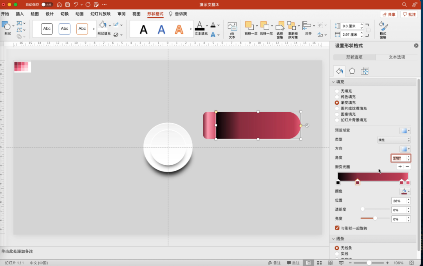Open the 预设渐变 preset dropdown
The height and width of the screenshot is (266, 423).
405,131
